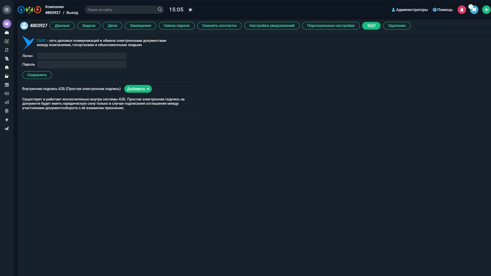Click the briefcase icon in sidebar

coord(7,33)
